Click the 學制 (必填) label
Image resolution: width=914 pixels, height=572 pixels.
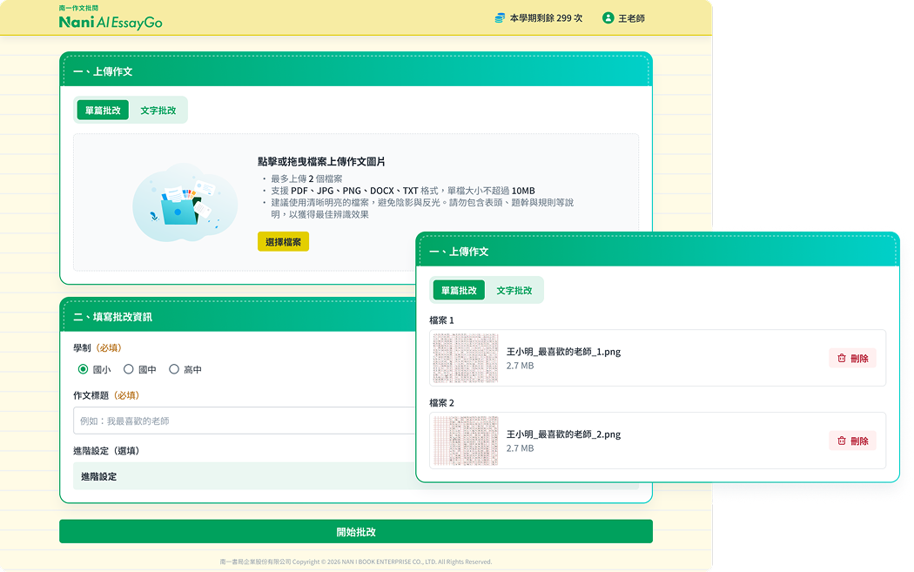click(97, 348)
